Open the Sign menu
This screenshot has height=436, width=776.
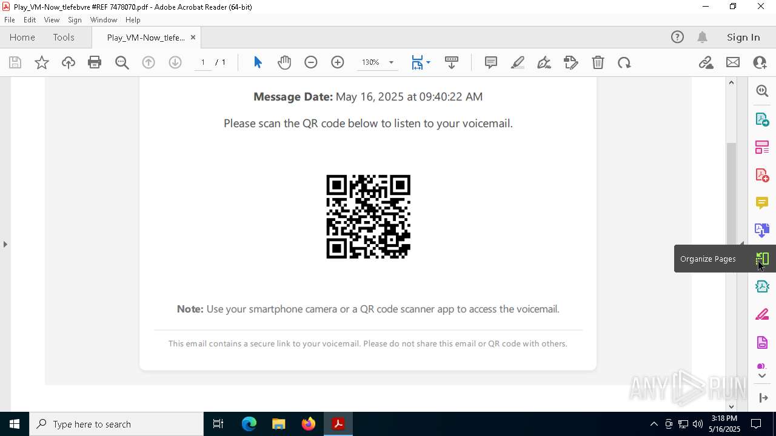pyautogui.click(x=75, y=20)
